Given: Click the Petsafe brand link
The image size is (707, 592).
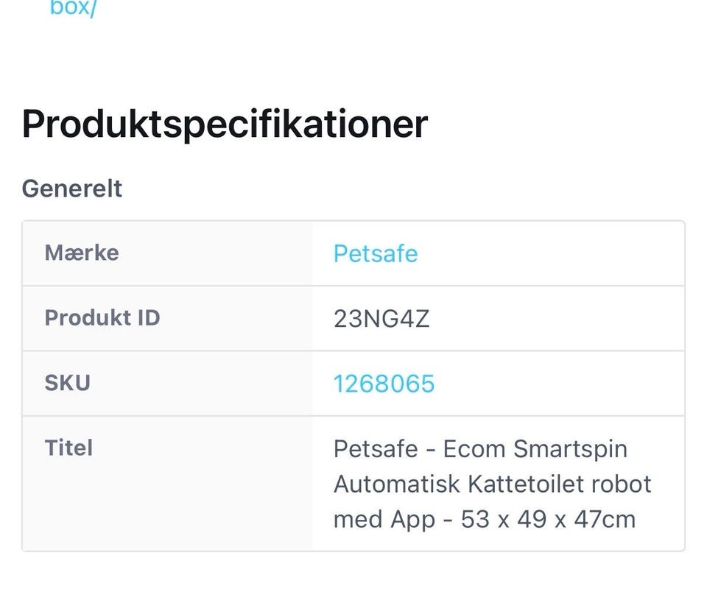Looking at the screenshot, I should click(x=375, y=253).
